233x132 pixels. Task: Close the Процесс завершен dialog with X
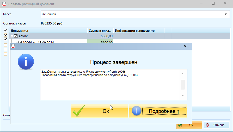[x=185, y=46]
